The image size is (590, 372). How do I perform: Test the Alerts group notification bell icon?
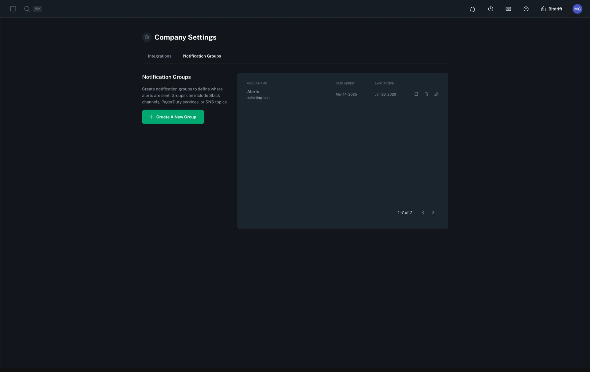(416, 94)
